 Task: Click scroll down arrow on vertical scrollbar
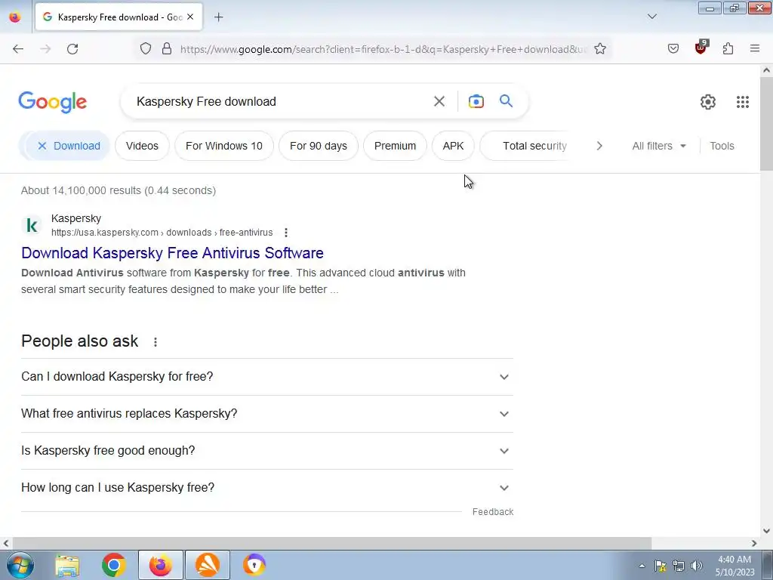click(x=767, y=531)
